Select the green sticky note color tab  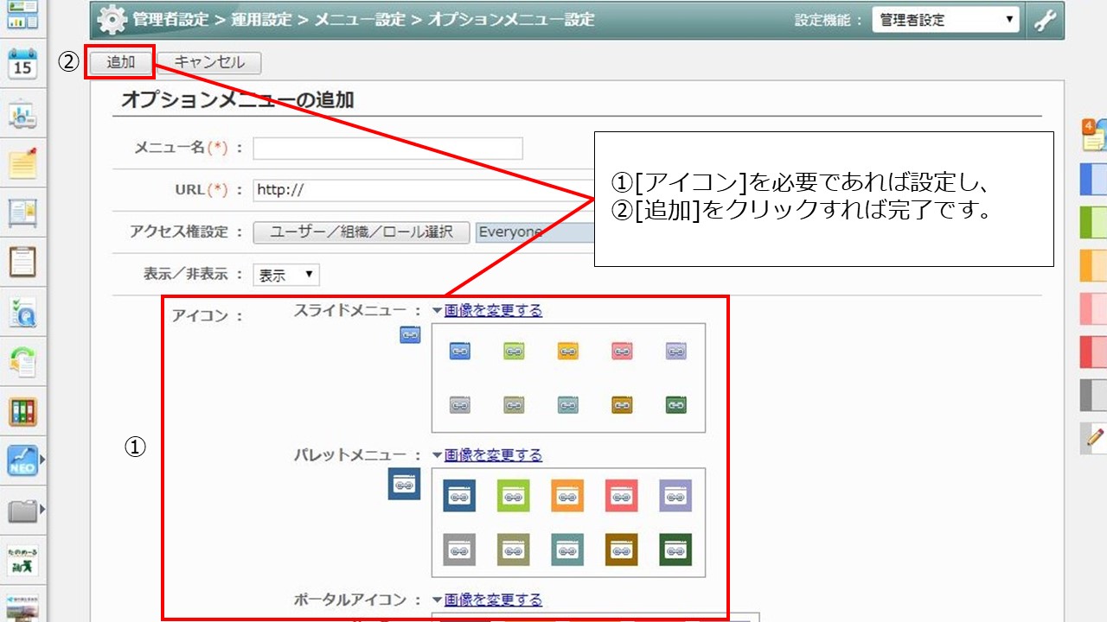(1094, 222)
